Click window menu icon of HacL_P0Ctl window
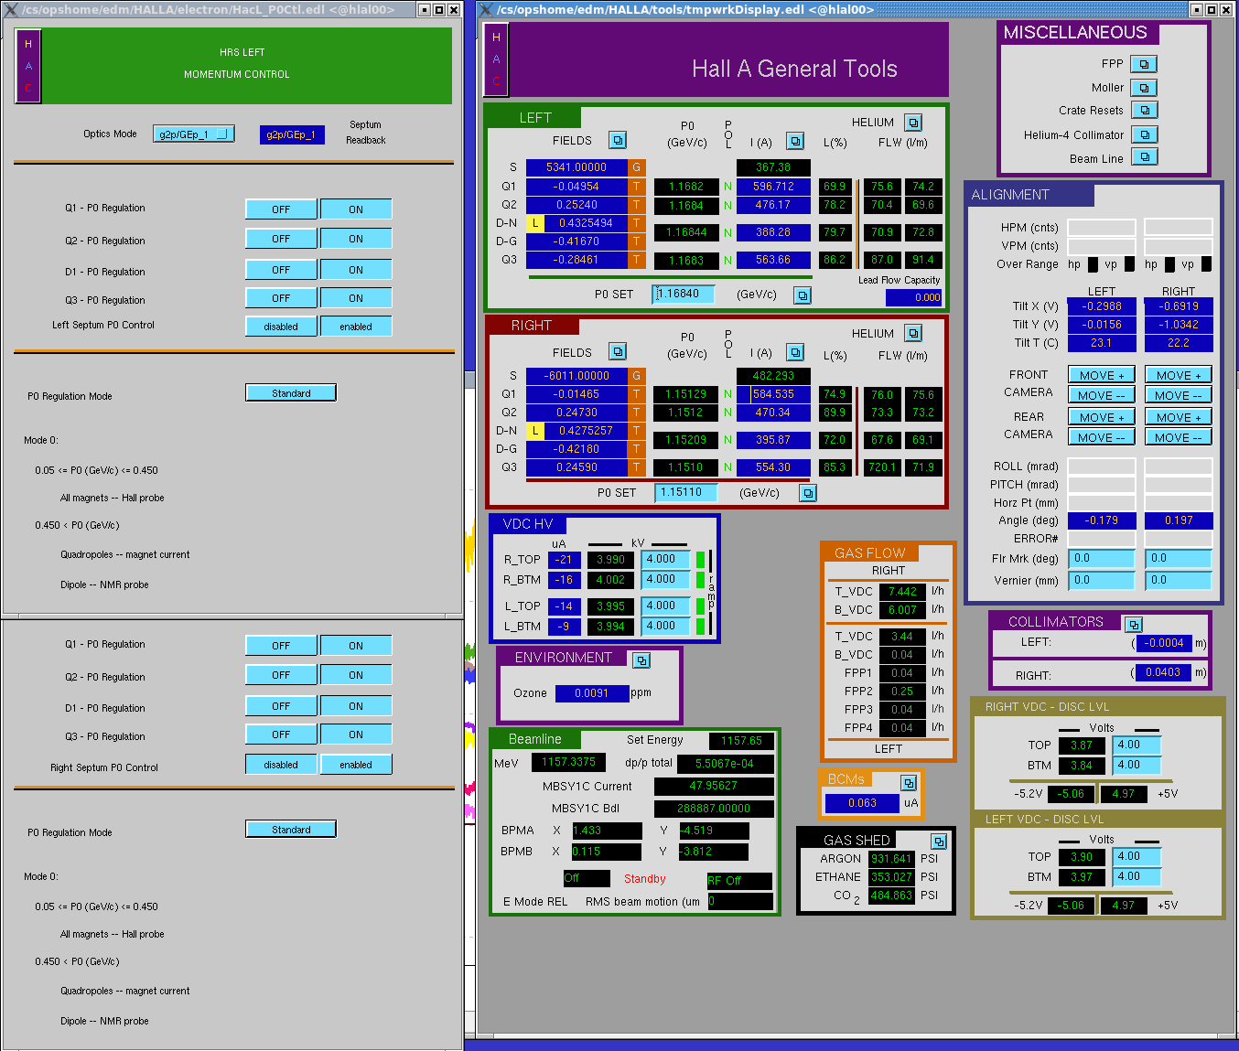Image resolution: width=1239 pixels, height=1051 pixels. coord(10,9)
